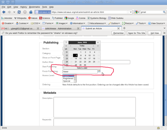Image resolution: width=167 pixels, height=130 pixels.
Task: Click the Not Now button
Action: click(155, 33)
